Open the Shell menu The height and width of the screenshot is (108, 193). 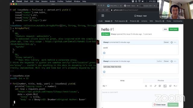coord(26,1)
